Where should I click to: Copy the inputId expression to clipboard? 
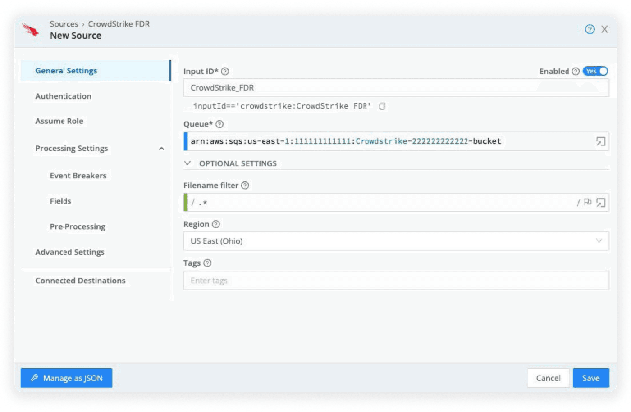click(x=382, y=106)
